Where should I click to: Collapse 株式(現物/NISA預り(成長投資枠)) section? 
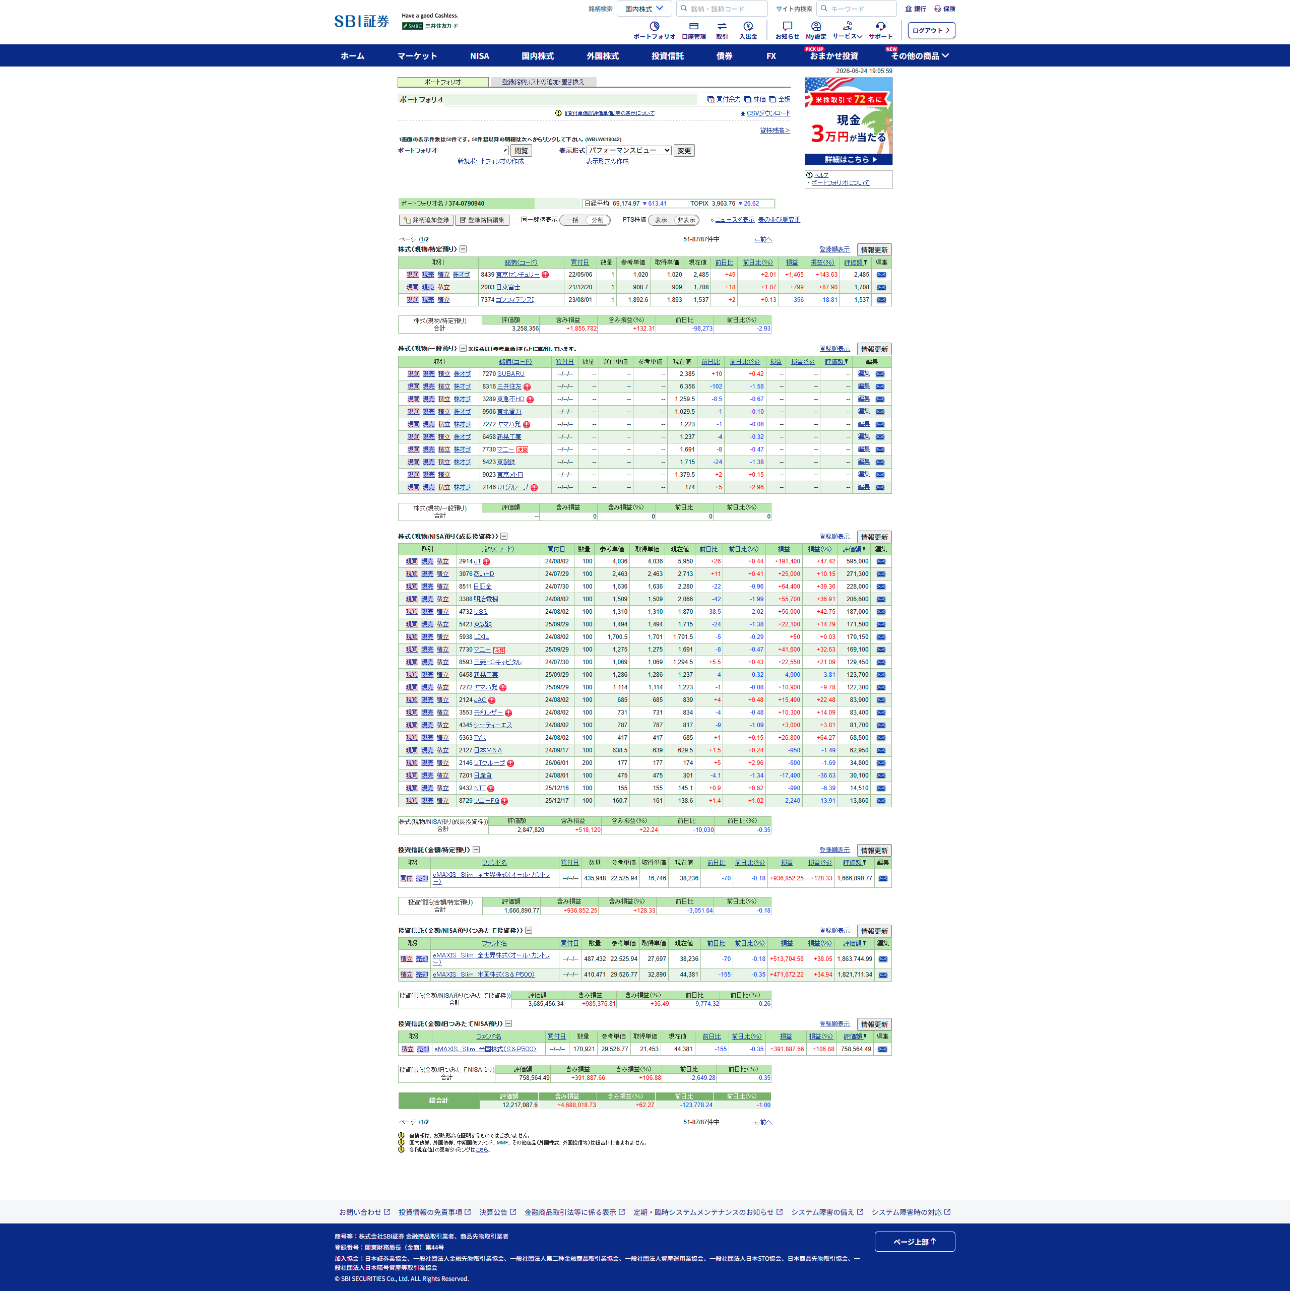504,537
